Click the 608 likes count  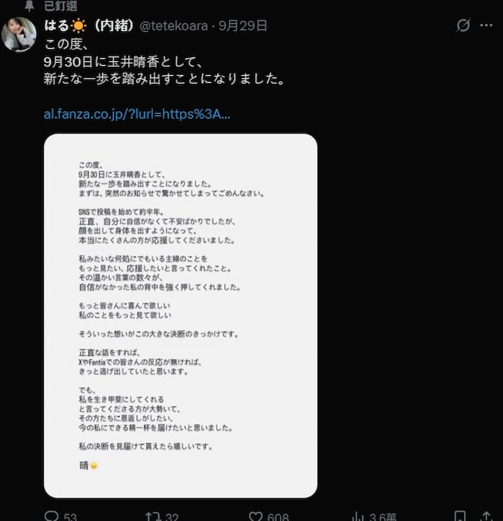click(278, 517)
